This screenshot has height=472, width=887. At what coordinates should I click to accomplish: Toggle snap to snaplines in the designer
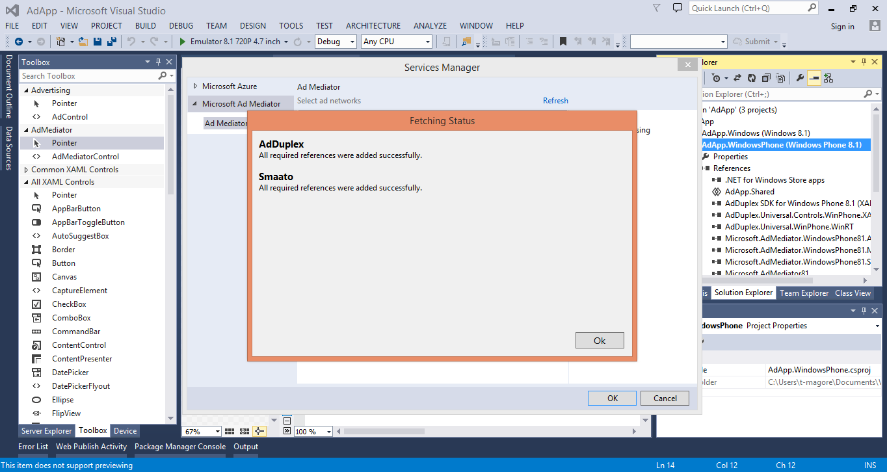(259, 431)
